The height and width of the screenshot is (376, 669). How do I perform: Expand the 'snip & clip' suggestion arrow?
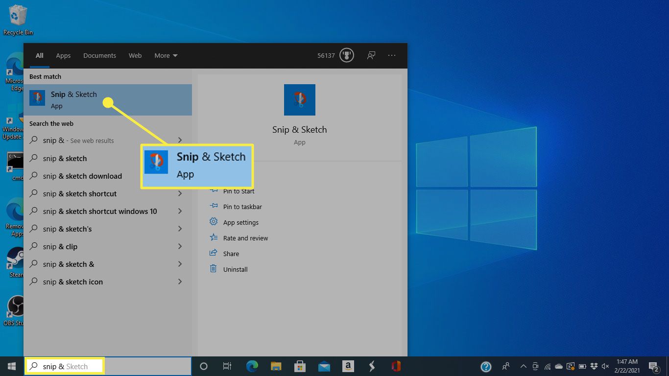(x=180, y=247)
